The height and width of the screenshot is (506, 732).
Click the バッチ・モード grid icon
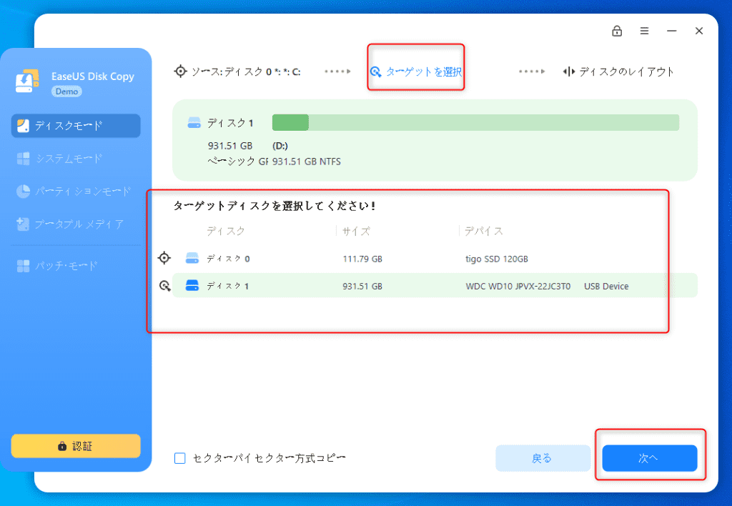(23, 266)
